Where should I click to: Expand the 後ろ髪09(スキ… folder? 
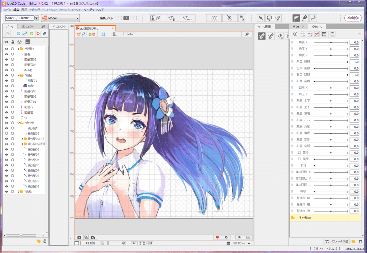pyautogui.click(x=22, y=139)
